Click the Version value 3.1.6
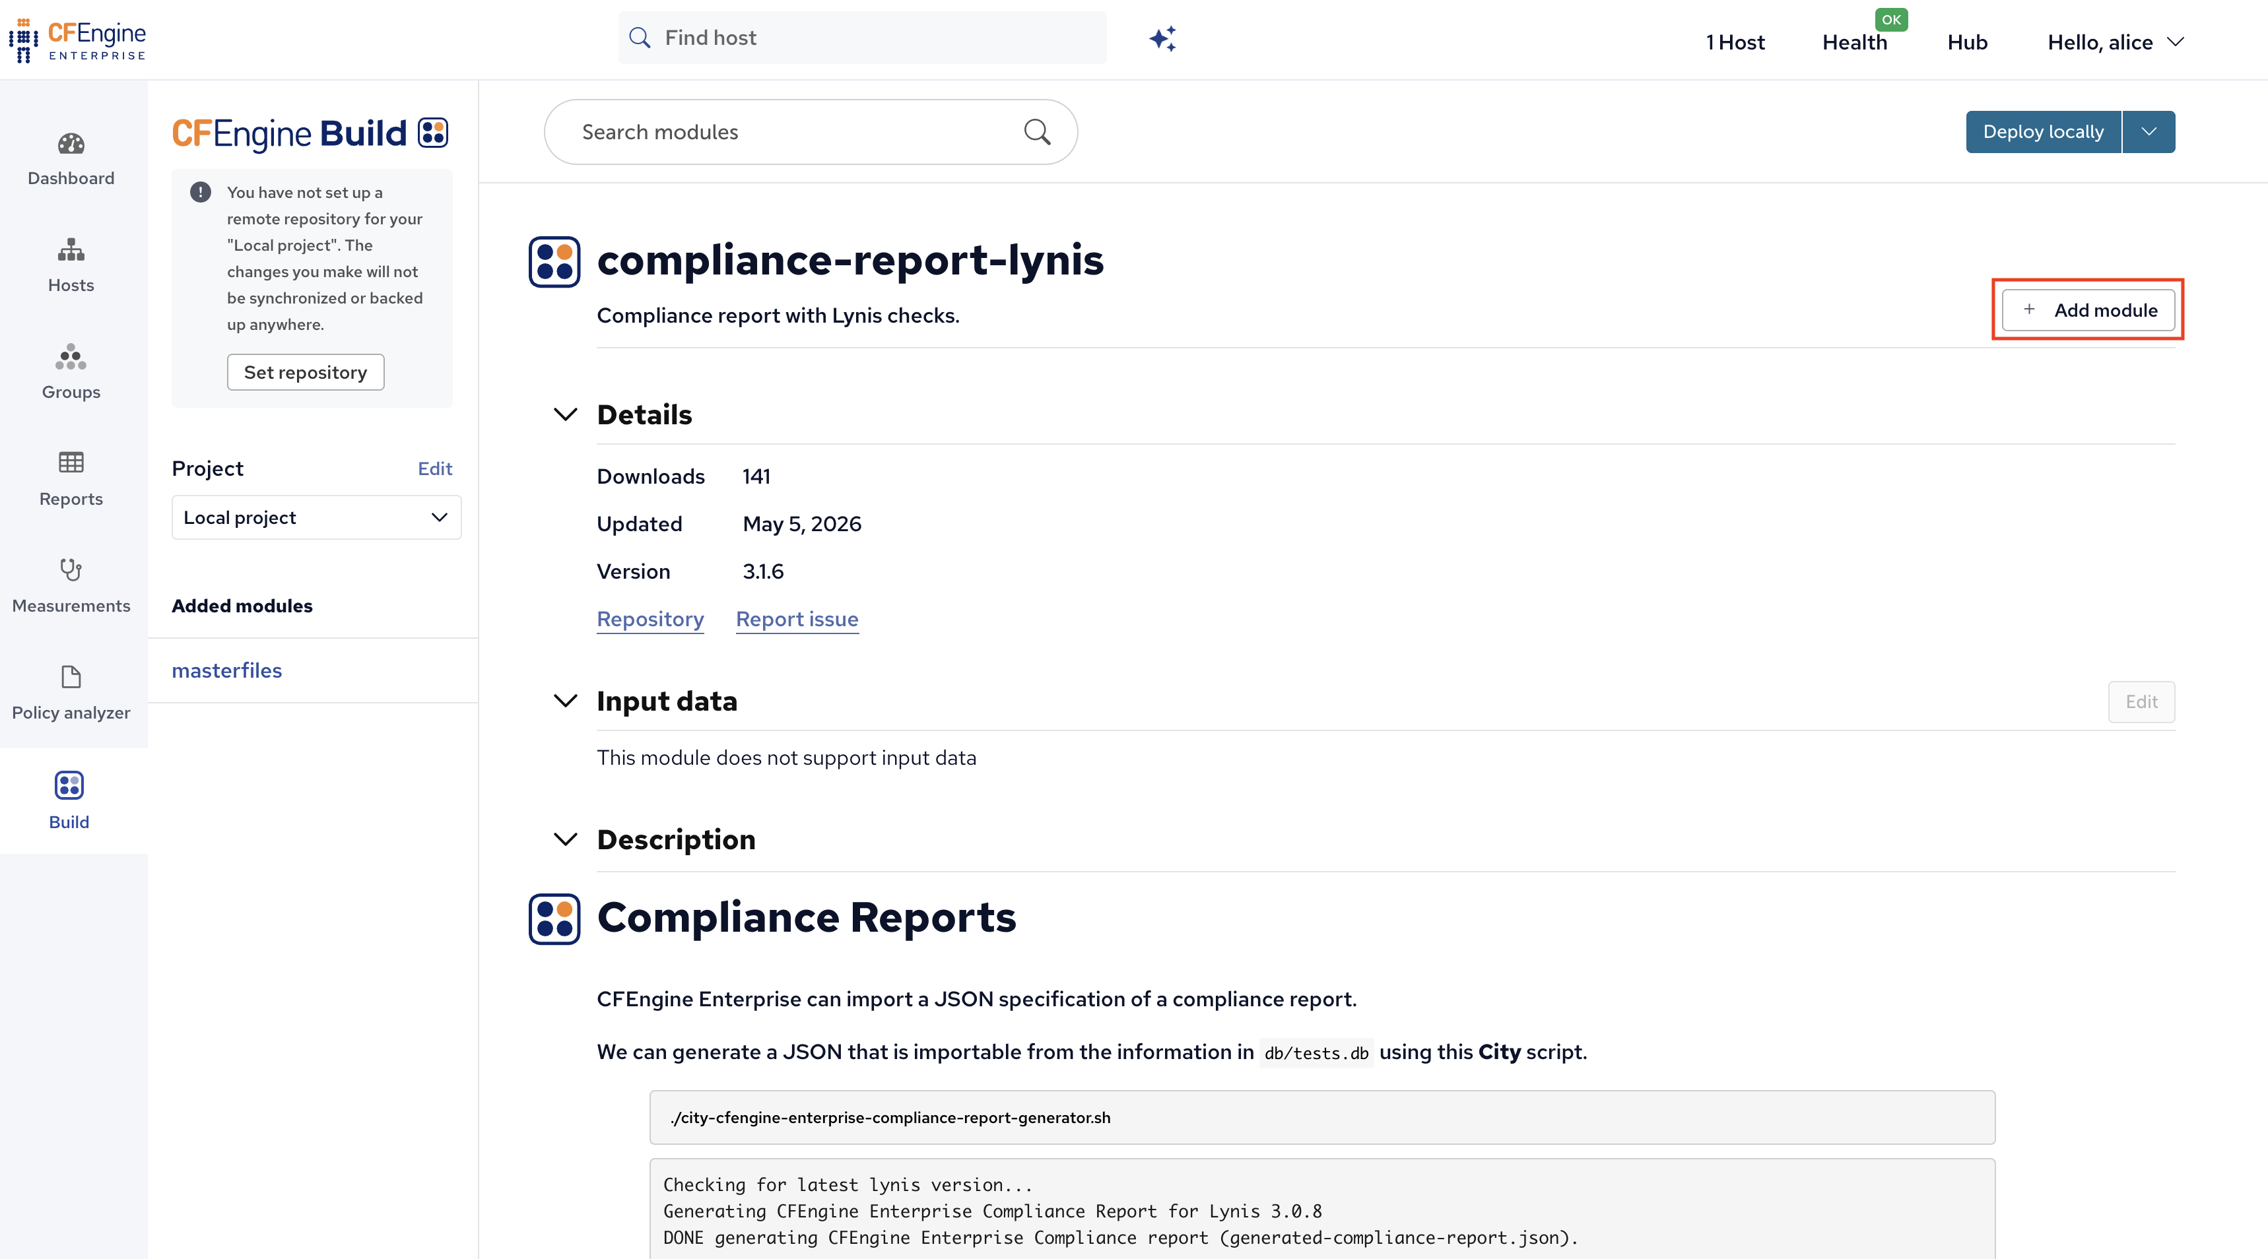 tap(763, 571)
